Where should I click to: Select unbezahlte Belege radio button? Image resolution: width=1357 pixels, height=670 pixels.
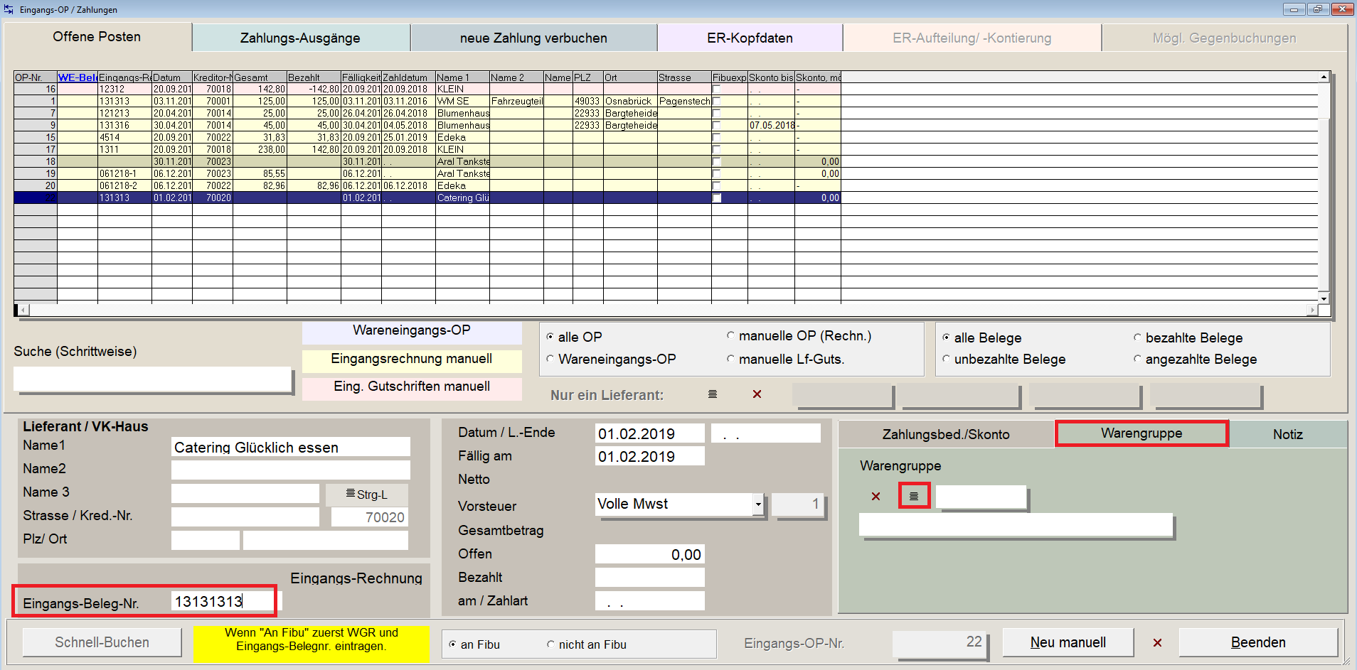pos(946,359)
